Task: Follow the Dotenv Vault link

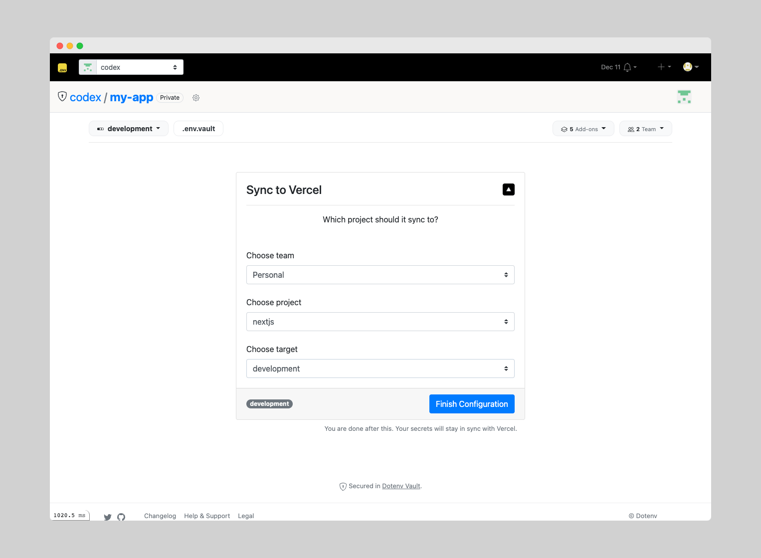Action: pyautogui.click(x=401, y=486)
